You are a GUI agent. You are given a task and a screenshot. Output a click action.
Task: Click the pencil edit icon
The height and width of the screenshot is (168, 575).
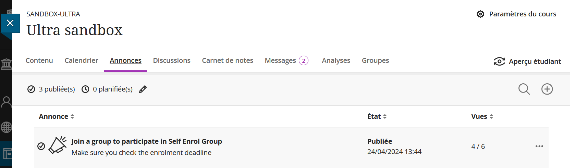(143, 89)
